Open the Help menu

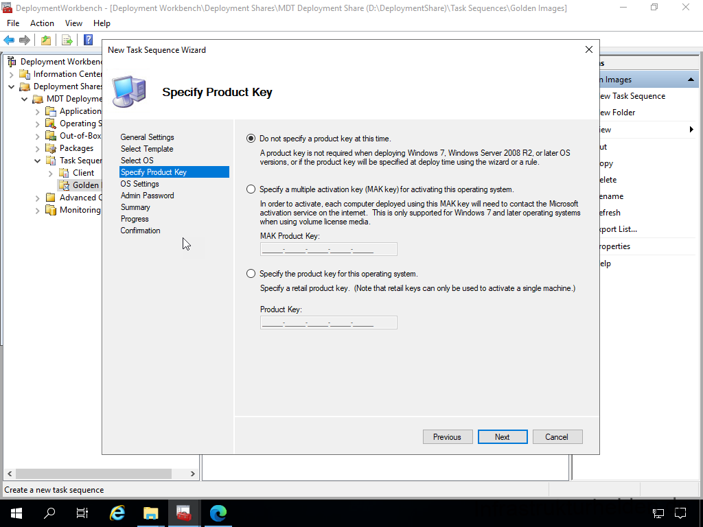tap(102, 23)
